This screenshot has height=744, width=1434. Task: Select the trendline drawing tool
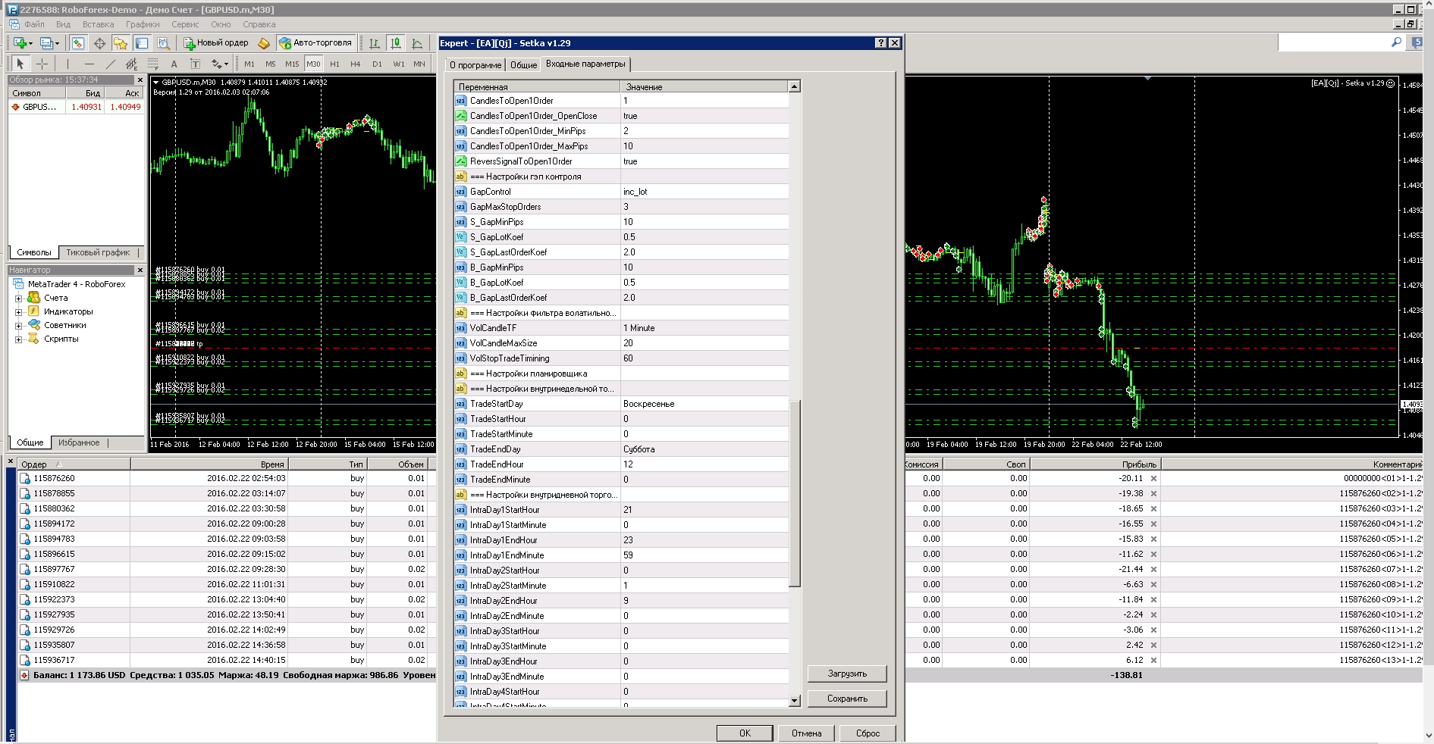(110, 64)
